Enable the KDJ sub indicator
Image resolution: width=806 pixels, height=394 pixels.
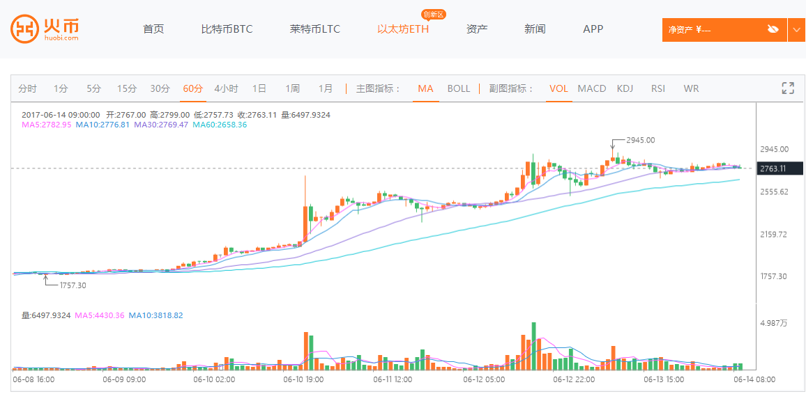point(625,88)
